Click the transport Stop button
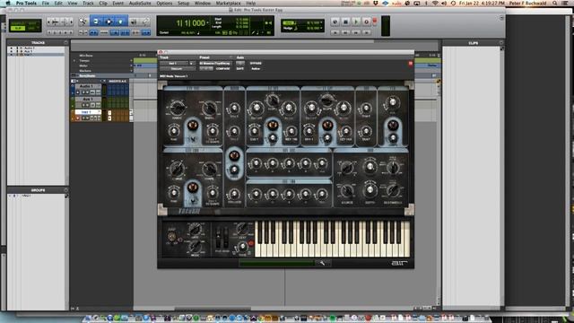 pos(345,22)
